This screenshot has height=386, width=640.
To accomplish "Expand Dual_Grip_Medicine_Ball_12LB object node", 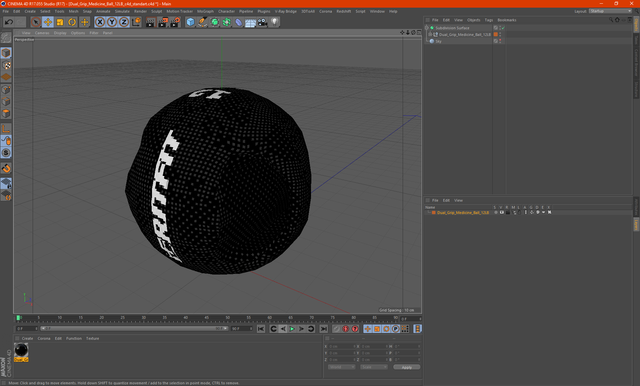I will (x=430, y=35).
